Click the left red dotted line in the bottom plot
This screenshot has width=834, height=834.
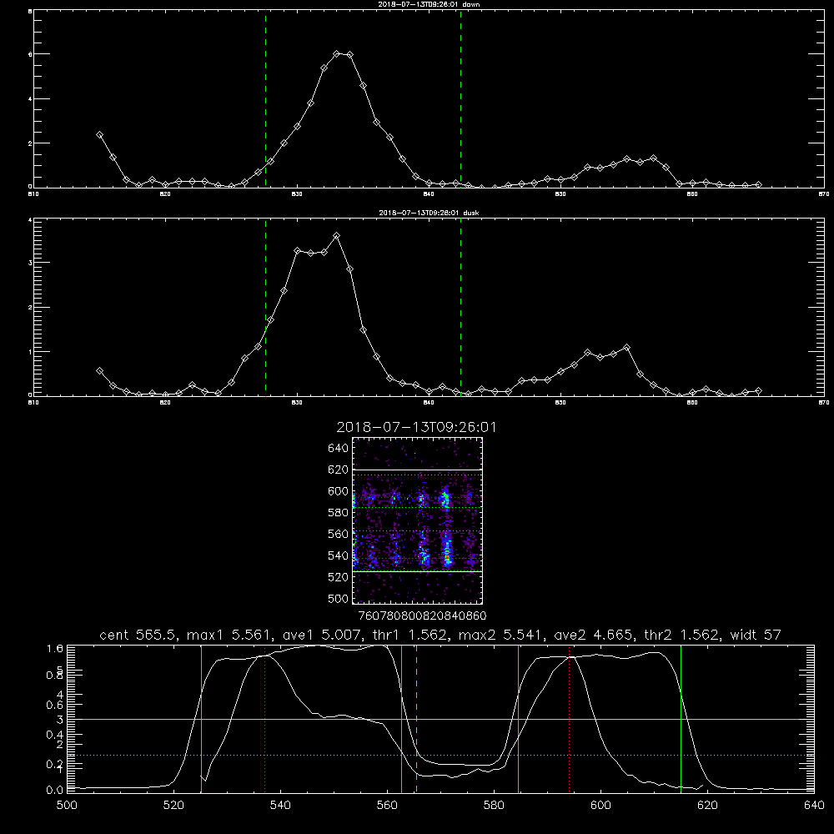click(x=265, y=719)
